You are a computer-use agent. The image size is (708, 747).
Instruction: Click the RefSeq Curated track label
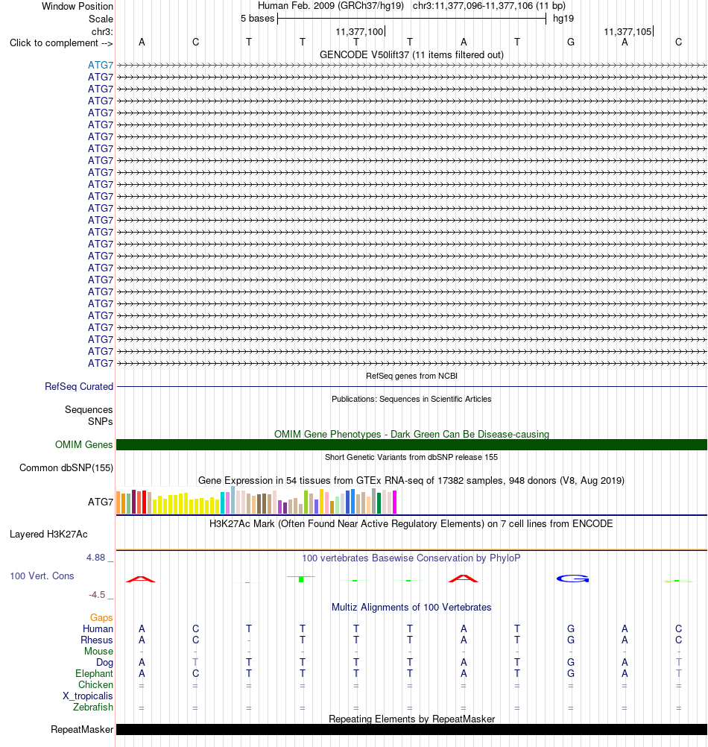[79, 386]
